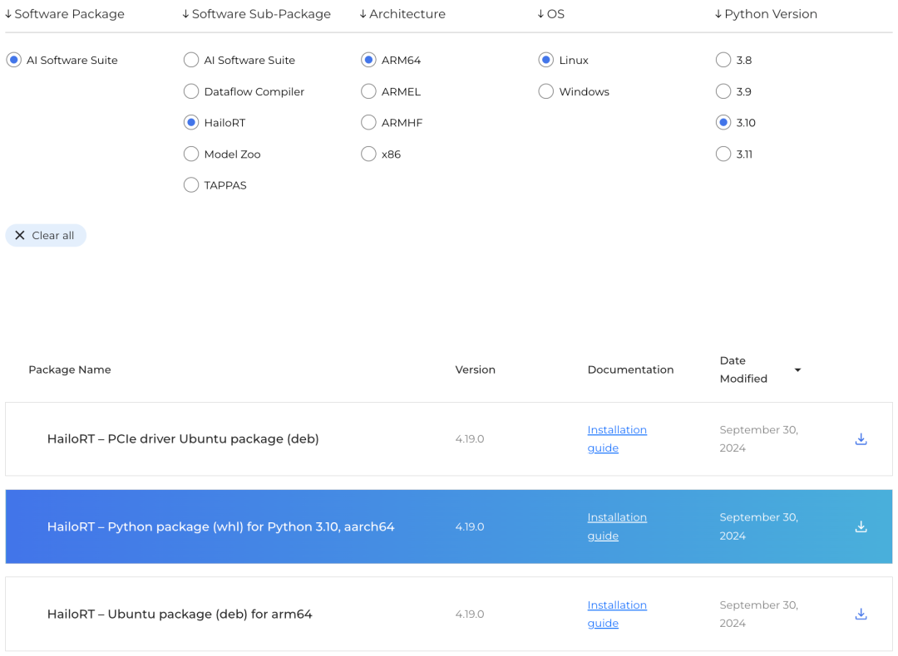Choose the ARMHF architecture
Viewport: 898px width, 656px height.
[368, 123]
